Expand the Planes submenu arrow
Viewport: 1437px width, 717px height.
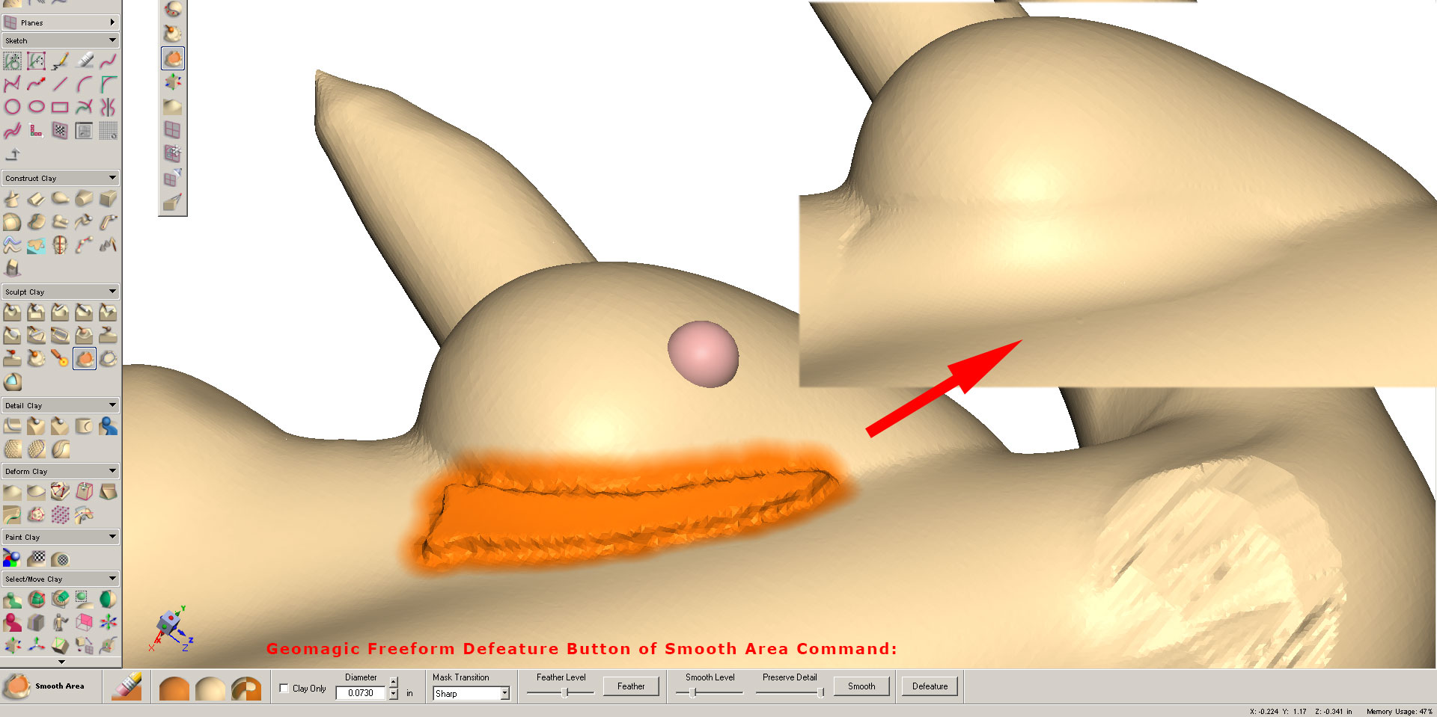point(112,22)
